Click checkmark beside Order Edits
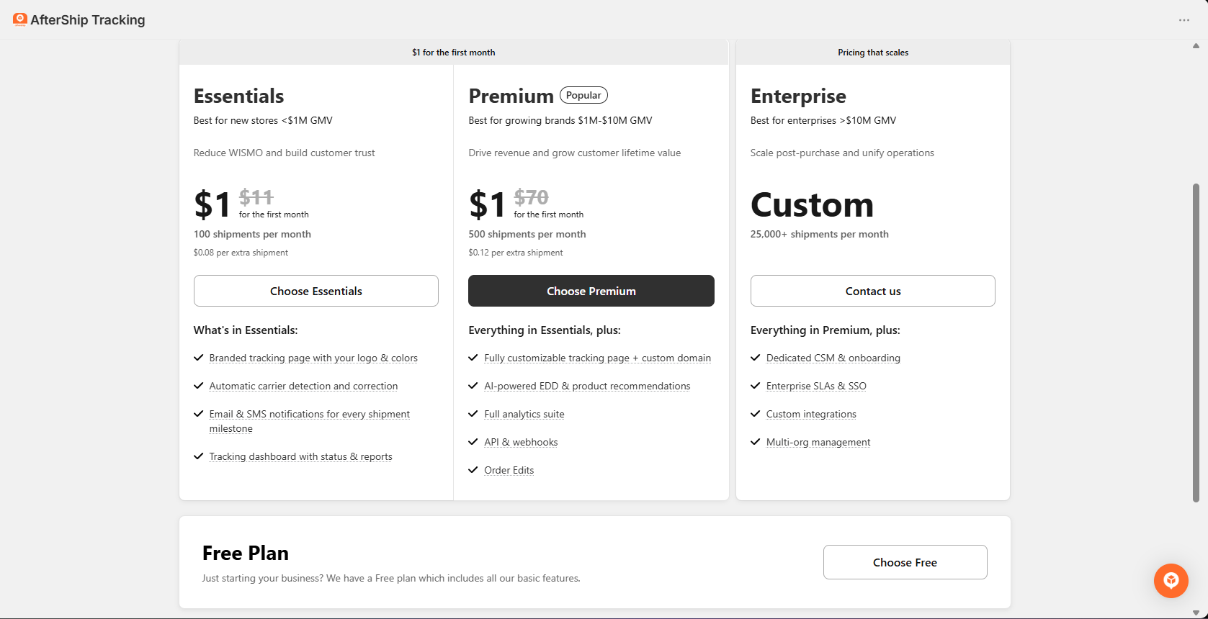This screenshot has height=619, width=1208. click(x=473, y=470)
